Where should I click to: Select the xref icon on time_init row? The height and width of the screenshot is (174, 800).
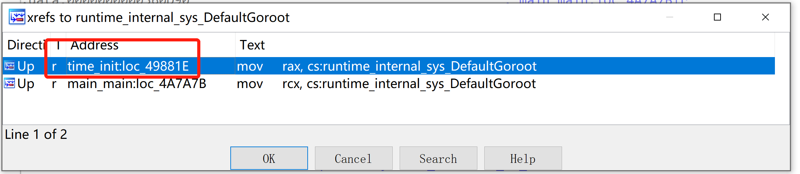(9, 66)
